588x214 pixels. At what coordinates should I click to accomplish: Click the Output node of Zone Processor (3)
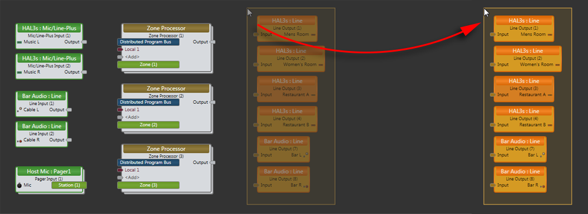[x=212, y=162]
